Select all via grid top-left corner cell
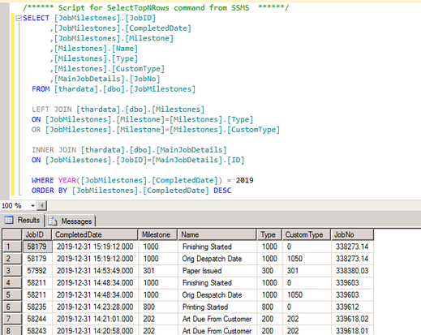 click(x=12, y=234)
